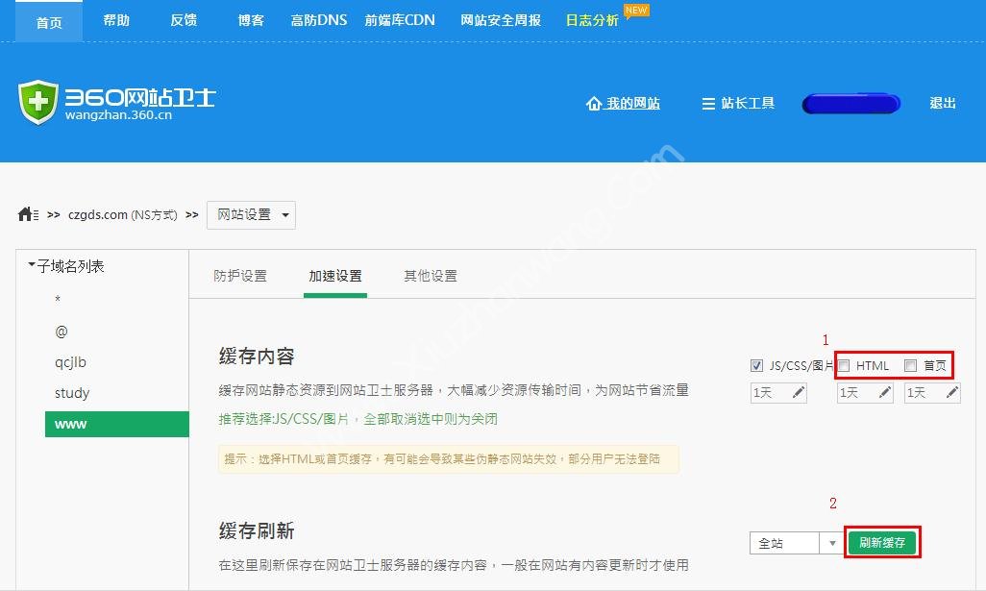This screenshot has height=591, width=986.
Task: Collapse the 子域名列表 section
Action: click(33, 266)
